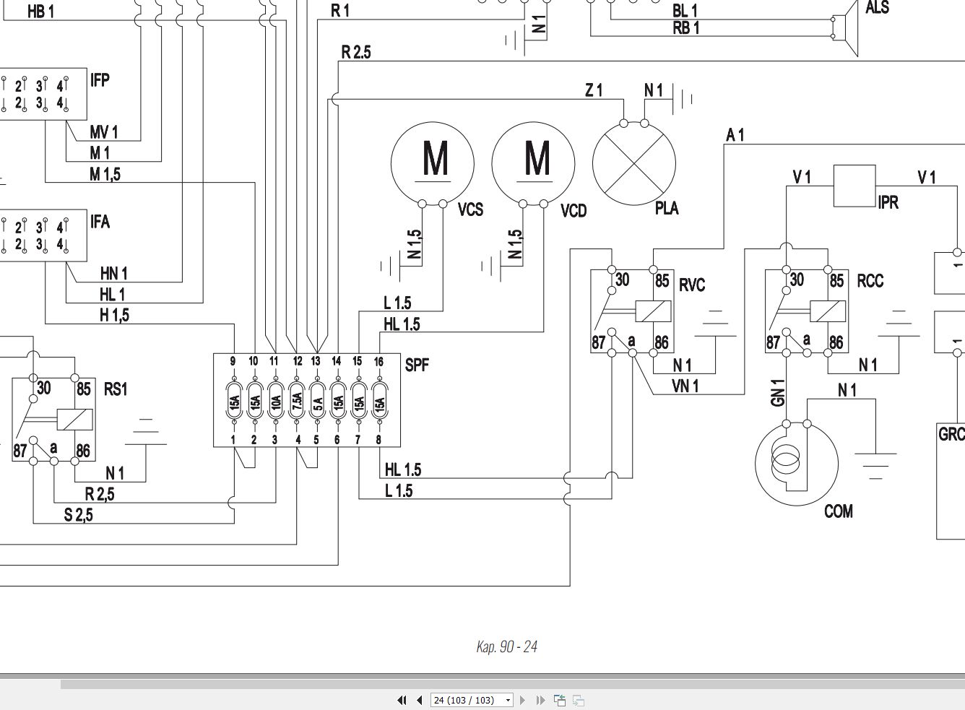This screenshot has width=965, height=710.
Task: Click the 'R 2.5' wire label
Action: coord(356,52)
